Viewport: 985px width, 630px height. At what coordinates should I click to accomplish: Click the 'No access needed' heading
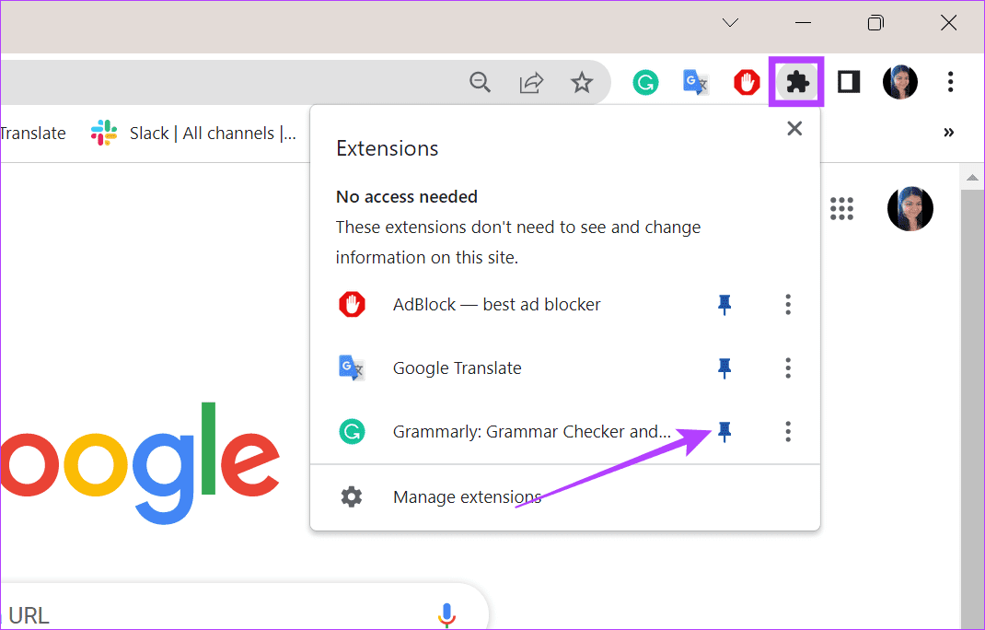click(407, 197)
